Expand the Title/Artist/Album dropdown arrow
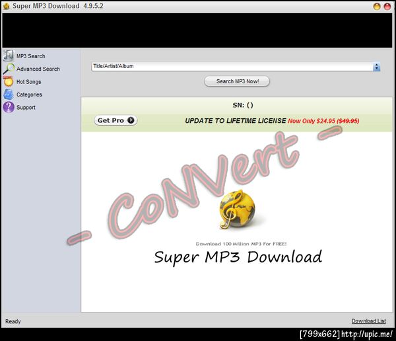This screenshot has width=396, height=341. click(x=376, y=67)
